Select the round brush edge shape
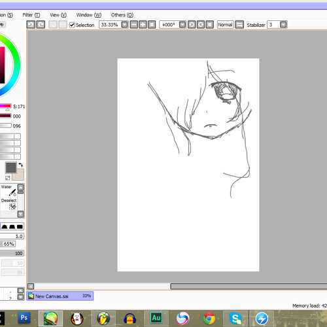 click(5, 227)
